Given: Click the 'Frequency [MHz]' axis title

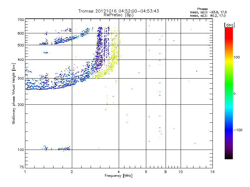Looking at the screenshot, I should point(118,175).
